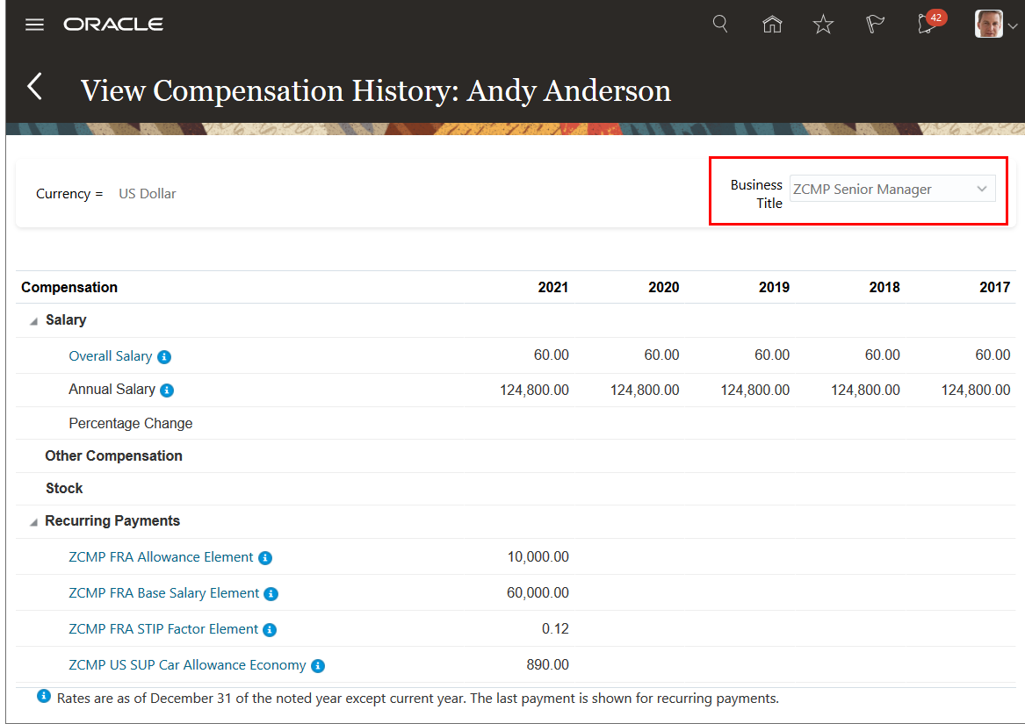The image size is (1025, 724).
Task: Click info icon next to Annual Salary
Action: tap(167, 390)
